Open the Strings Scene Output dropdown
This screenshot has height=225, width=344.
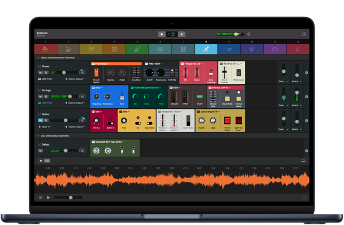pos(75,103)
